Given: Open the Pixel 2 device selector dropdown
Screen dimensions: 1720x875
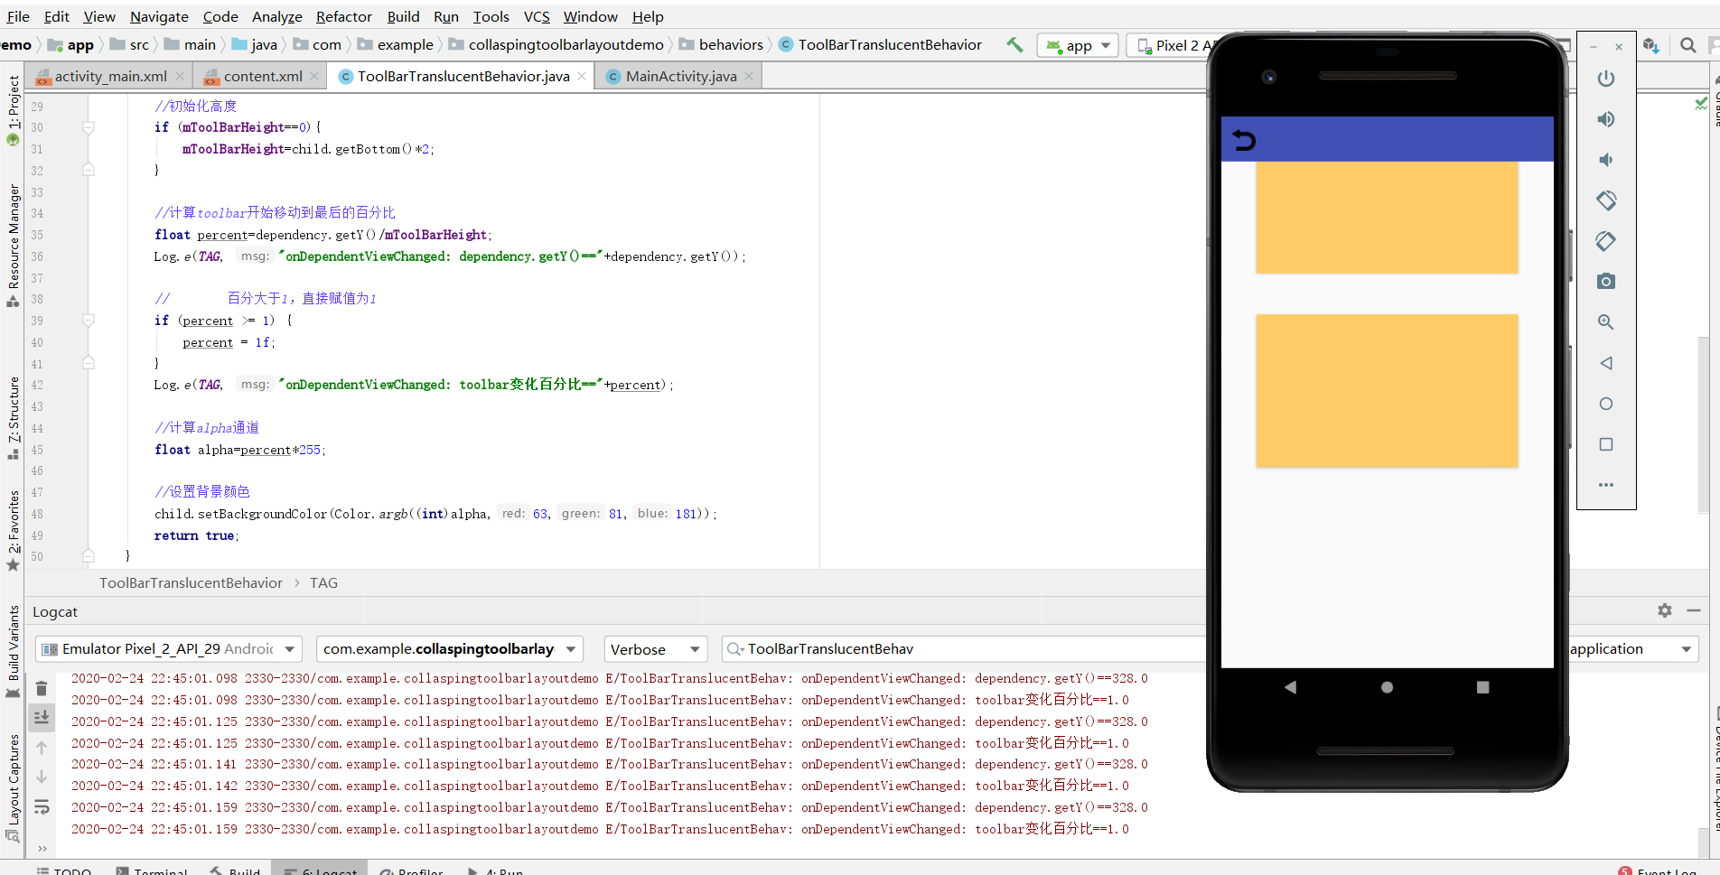Looking at the screenshot, I should pos(1173,45).
